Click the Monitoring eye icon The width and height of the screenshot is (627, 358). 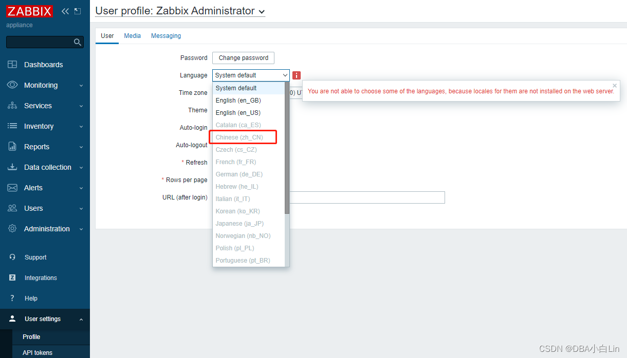12,85
